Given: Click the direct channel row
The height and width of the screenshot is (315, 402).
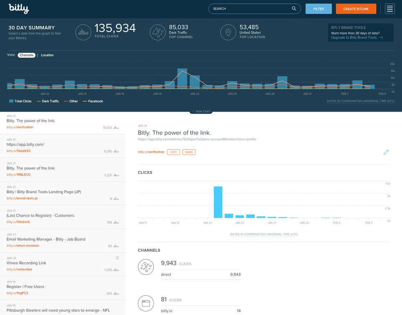Looking at the screenshot, I should (x=201, y=274).
